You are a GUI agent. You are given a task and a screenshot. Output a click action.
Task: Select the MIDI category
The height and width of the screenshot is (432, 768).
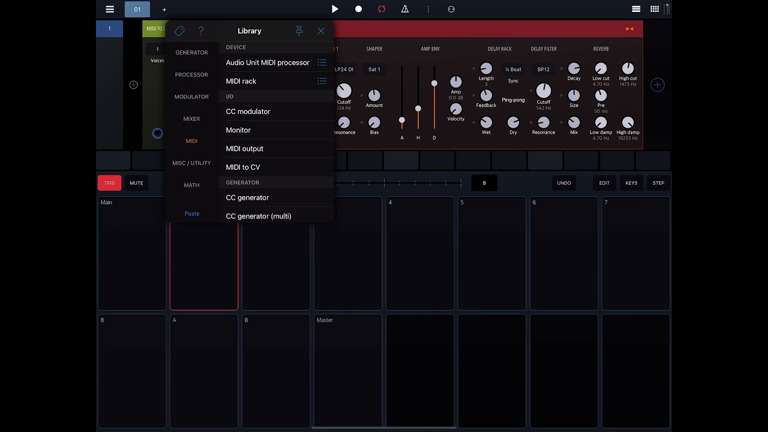pyautogui.click(x=191, y=142)
